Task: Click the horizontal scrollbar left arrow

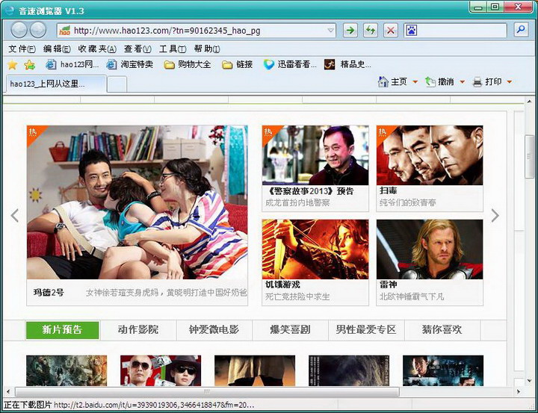Action: pyautogui.click(x=8, y=391)
